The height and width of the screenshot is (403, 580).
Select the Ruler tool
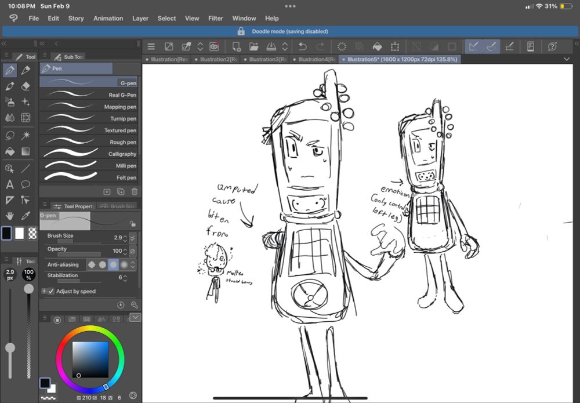[x=10, y=200]
